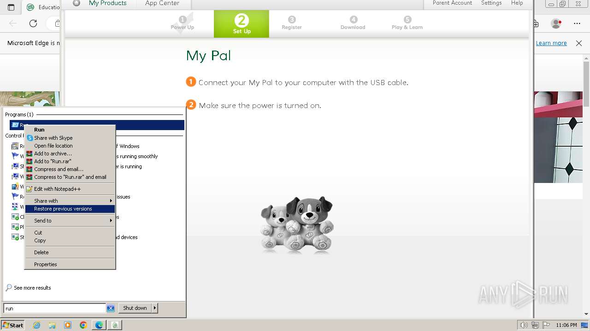Switch to LeapFrog Connect on taskbar

coord(115,325)
